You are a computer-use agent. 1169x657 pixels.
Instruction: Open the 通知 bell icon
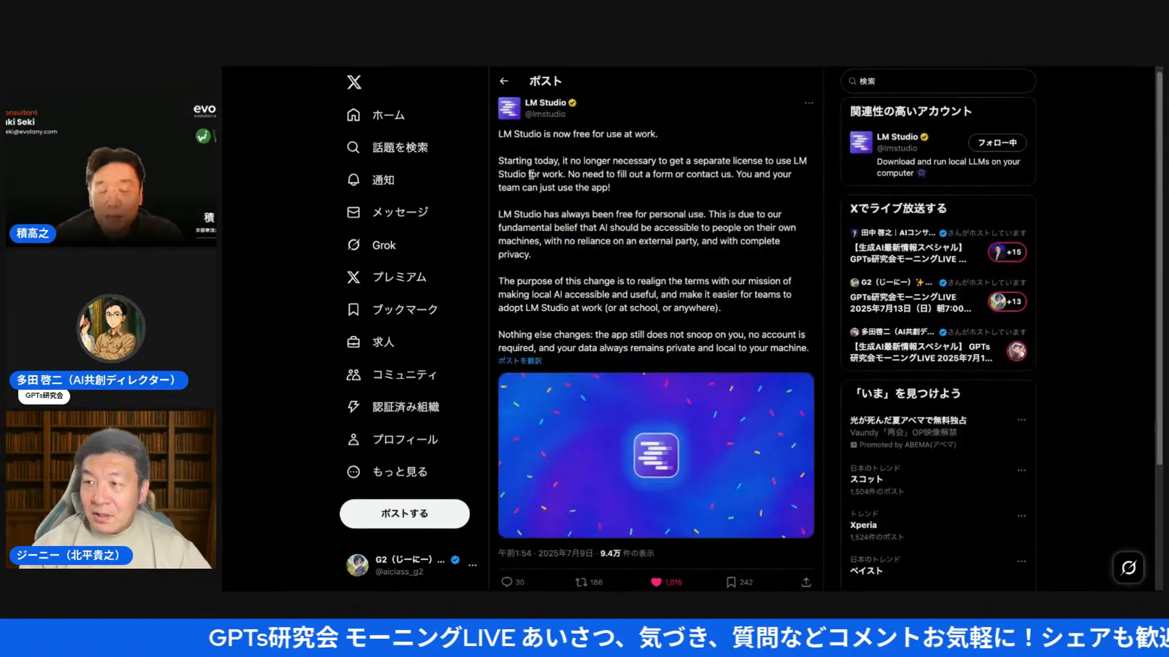pos(353,180)
